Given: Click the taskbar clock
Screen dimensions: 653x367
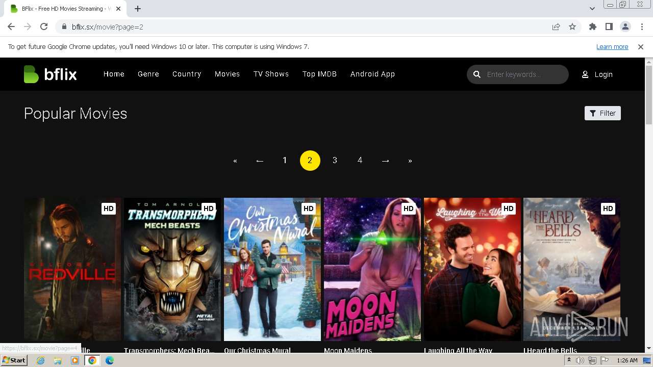Looking at the screenshot, I should [627, 360].
